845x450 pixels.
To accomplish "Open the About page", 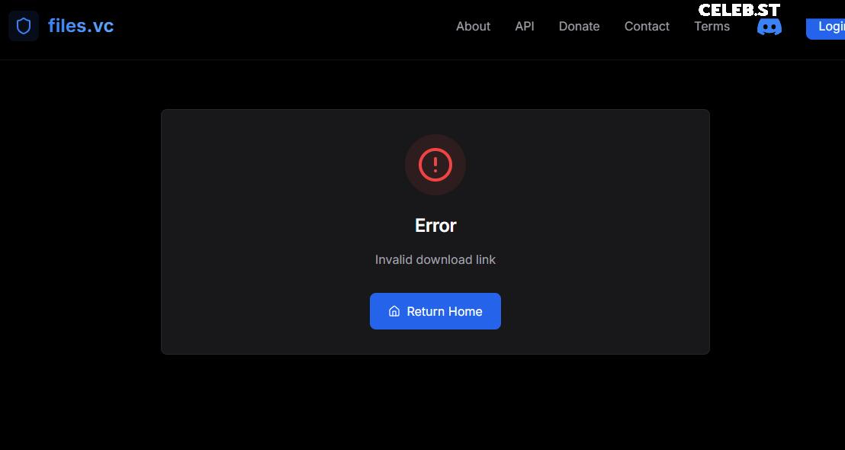I will click(x=473, y=26).
